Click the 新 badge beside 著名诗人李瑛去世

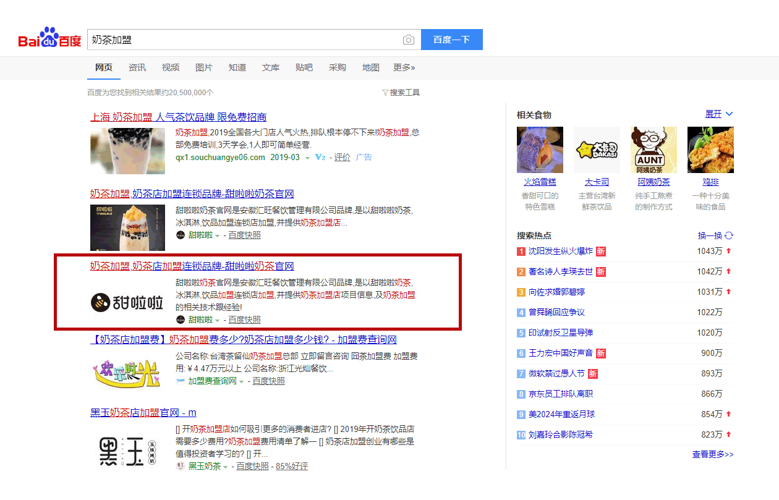point(601,272)
